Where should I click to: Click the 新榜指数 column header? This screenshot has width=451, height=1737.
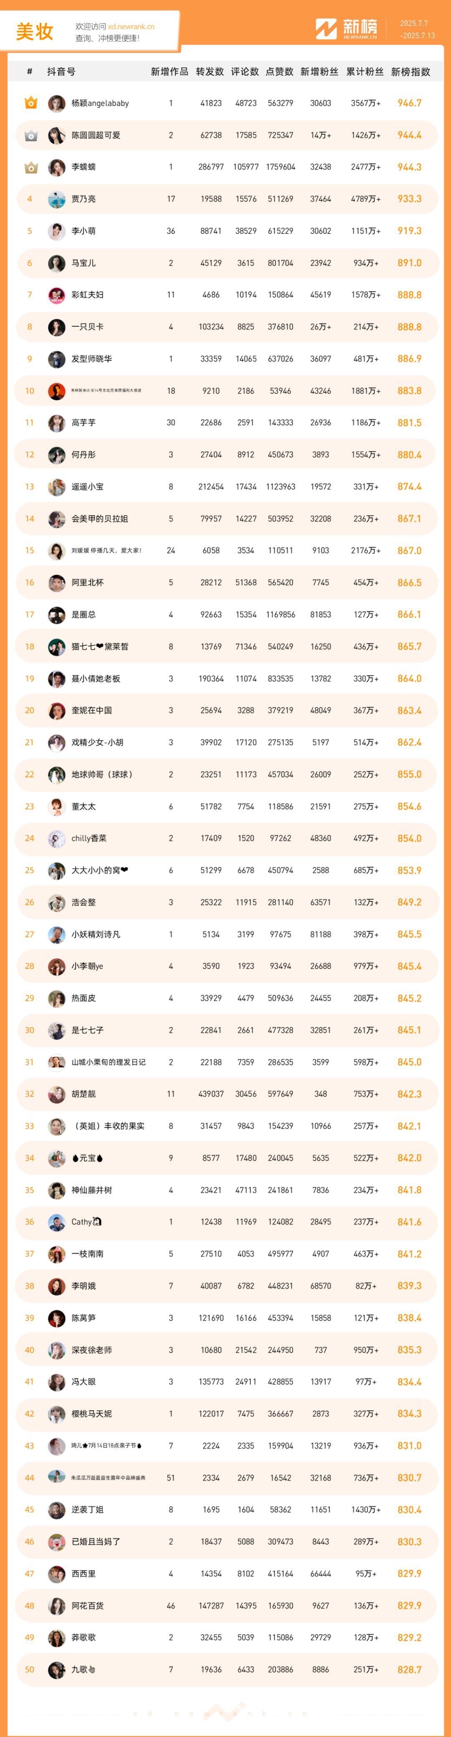tap(410, 71)
